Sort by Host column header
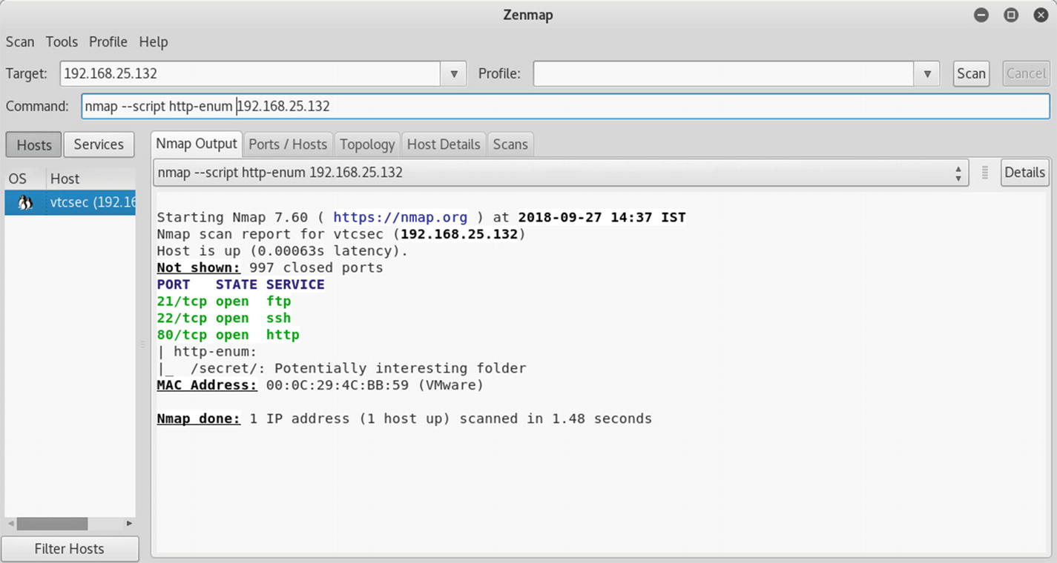The height and width of the screenshot is (563, 1057). click(90, 179)
